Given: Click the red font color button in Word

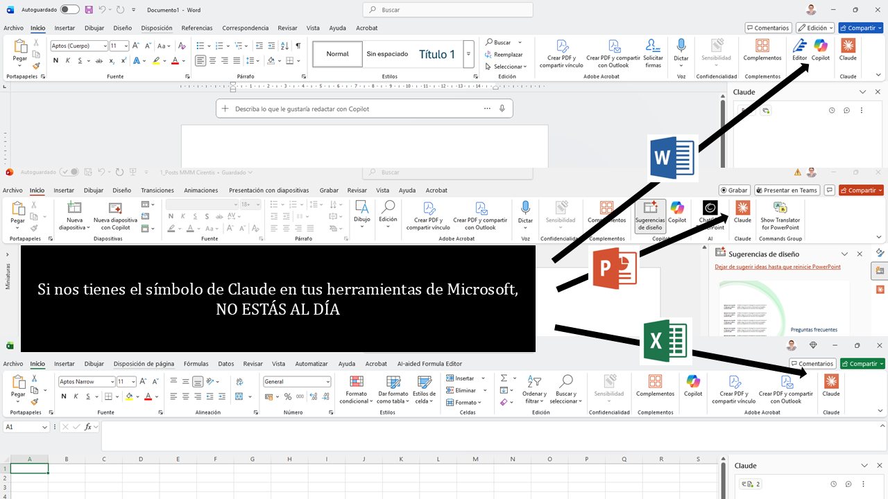Looking at the screenshot, I should (x=175, y=61).
